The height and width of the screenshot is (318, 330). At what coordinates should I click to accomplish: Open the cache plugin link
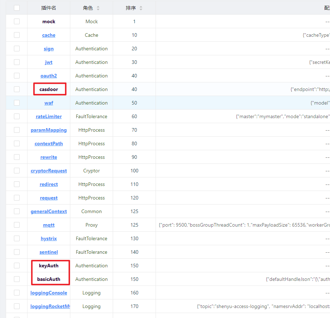pyautogui.click(x=49, y=35)
